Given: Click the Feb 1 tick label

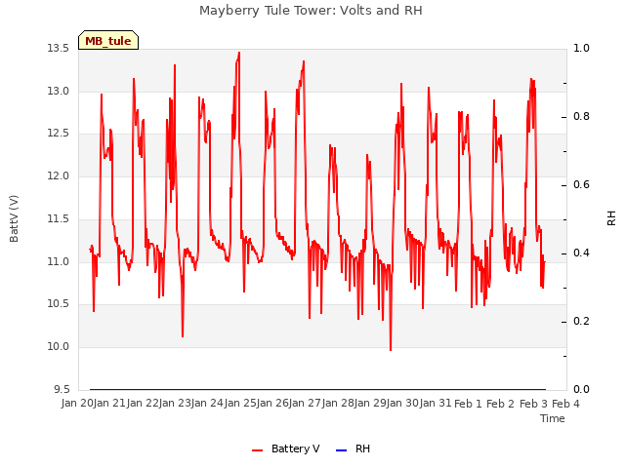Looking at the screenshot, I should [468, 404].
